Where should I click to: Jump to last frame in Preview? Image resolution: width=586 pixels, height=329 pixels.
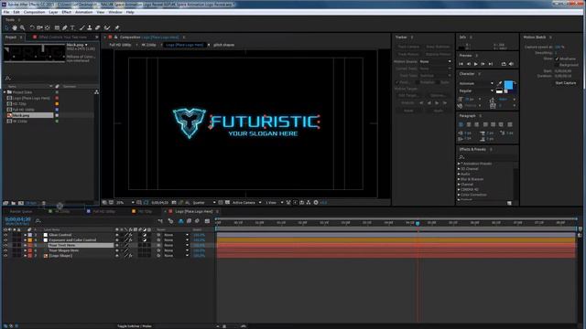point(491,64)
